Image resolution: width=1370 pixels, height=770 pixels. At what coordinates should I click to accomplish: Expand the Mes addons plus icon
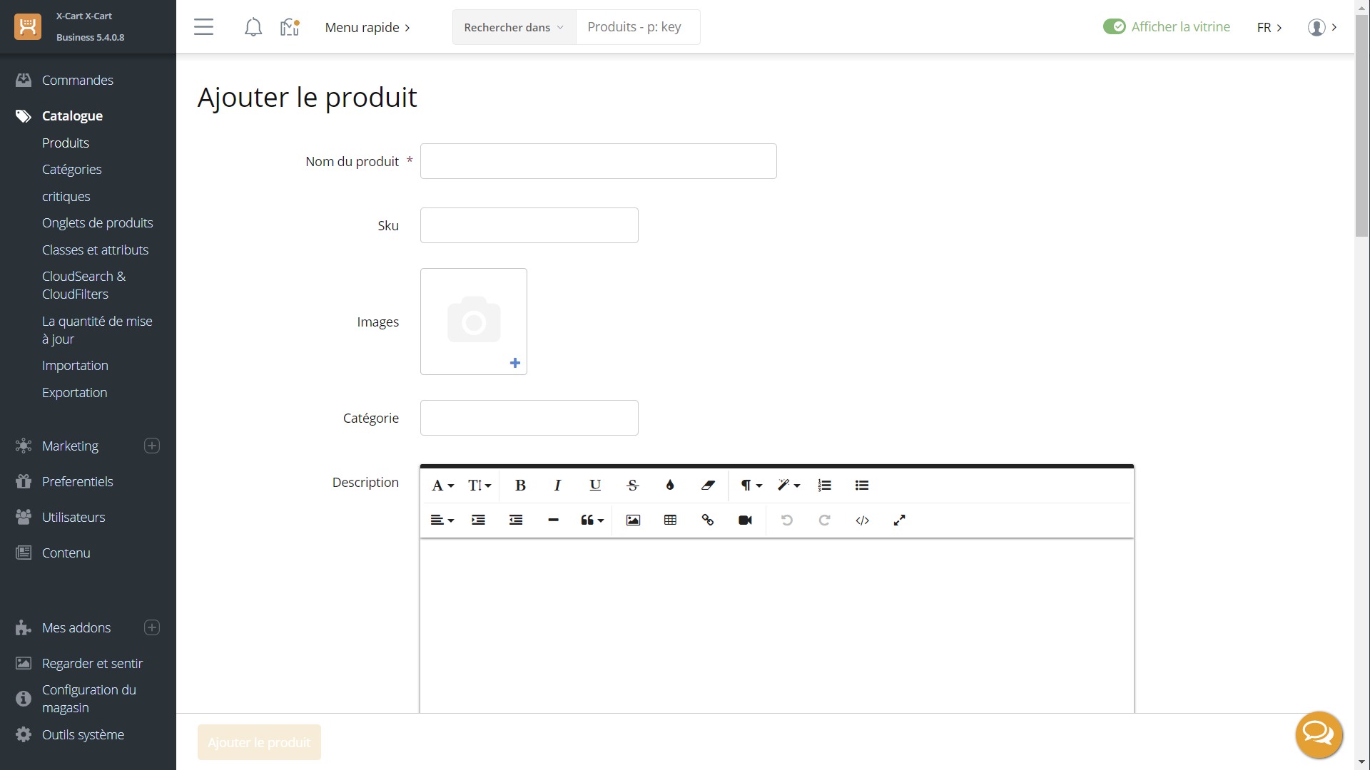152,627
